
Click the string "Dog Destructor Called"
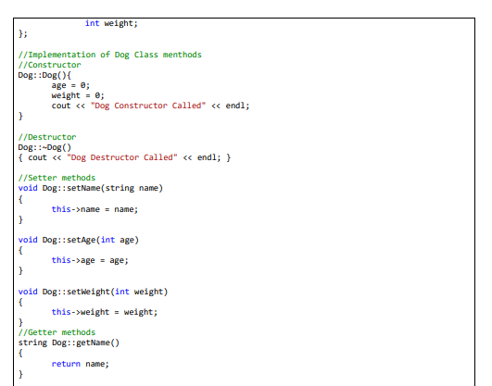122,157
